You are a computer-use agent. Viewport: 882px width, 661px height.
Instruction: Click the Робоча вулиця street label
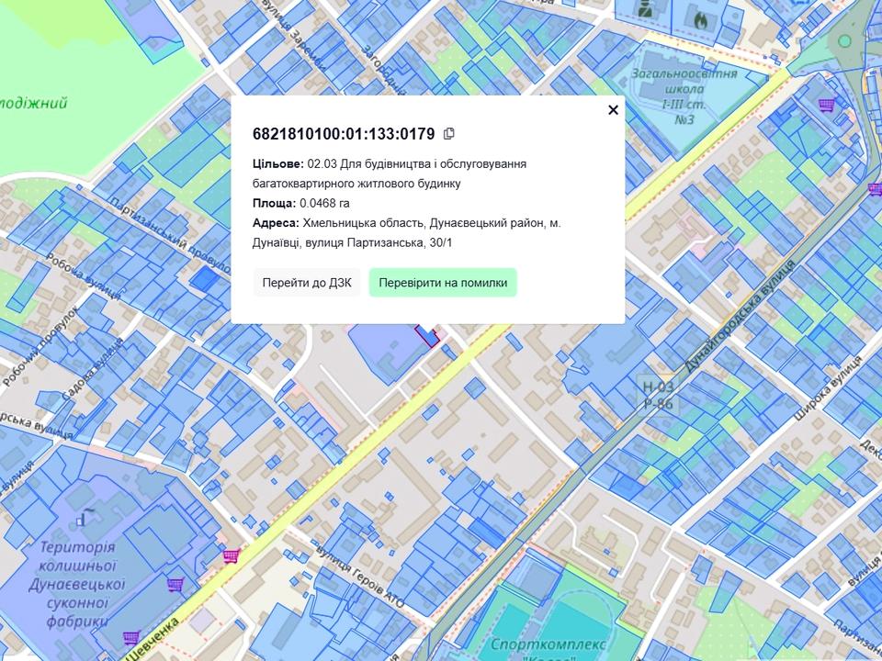(93, 284)
